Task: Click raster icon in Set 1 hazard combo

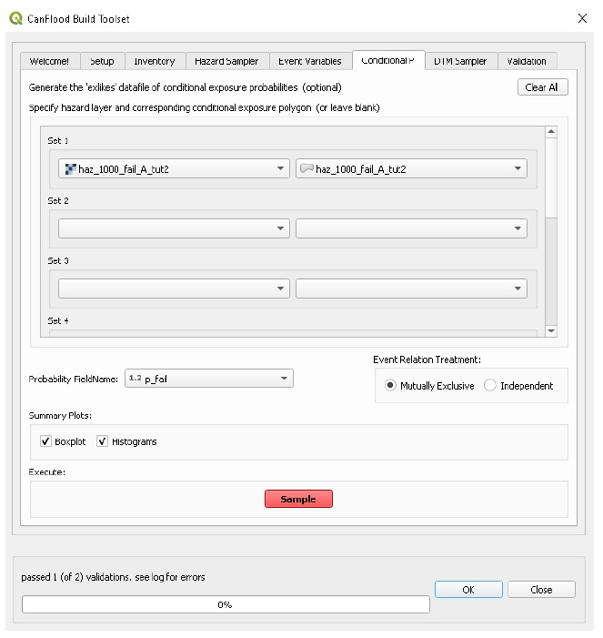Action: 71,169
